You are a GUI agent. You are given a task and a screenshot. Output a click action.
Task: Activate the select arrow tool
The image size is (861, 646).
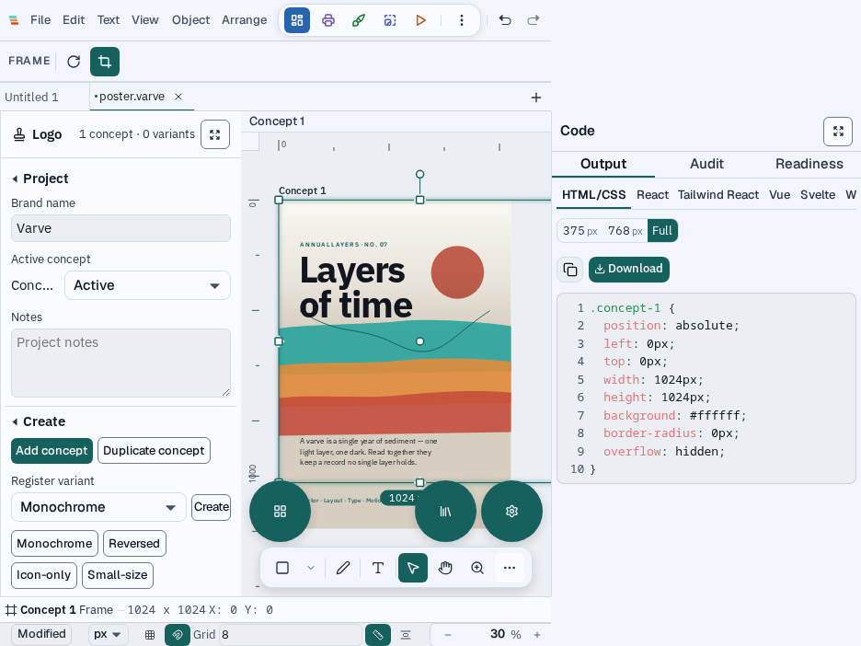413,568
